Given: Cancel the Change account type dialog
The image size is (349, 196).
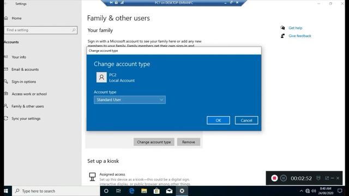Looking at the screenshot, I should [x=246, y=120].
